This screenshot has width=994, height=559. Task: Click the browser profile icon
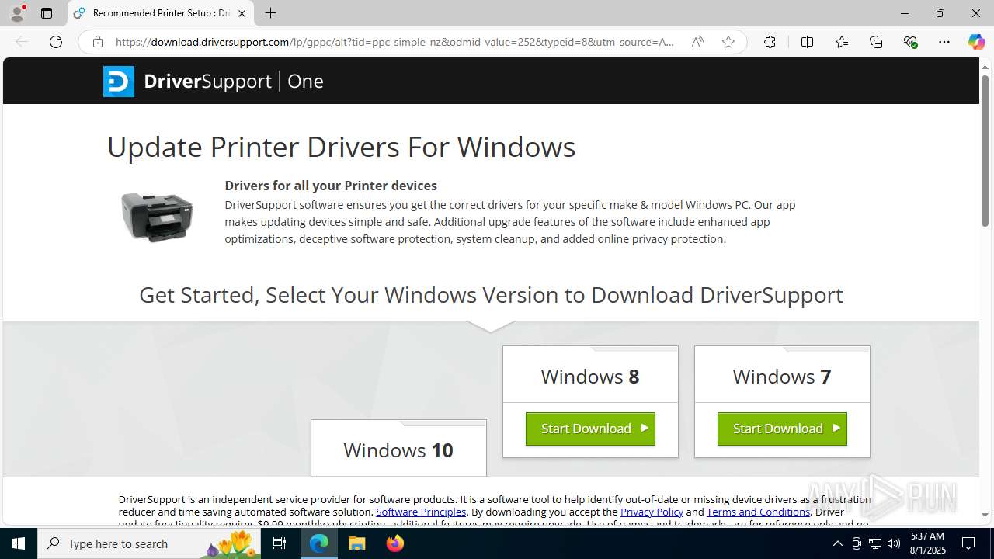click(x=17, y=13)
